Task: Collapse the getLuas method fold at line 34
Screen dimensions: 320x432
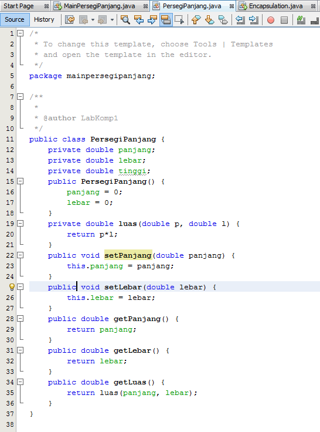Action: point(20,382)
